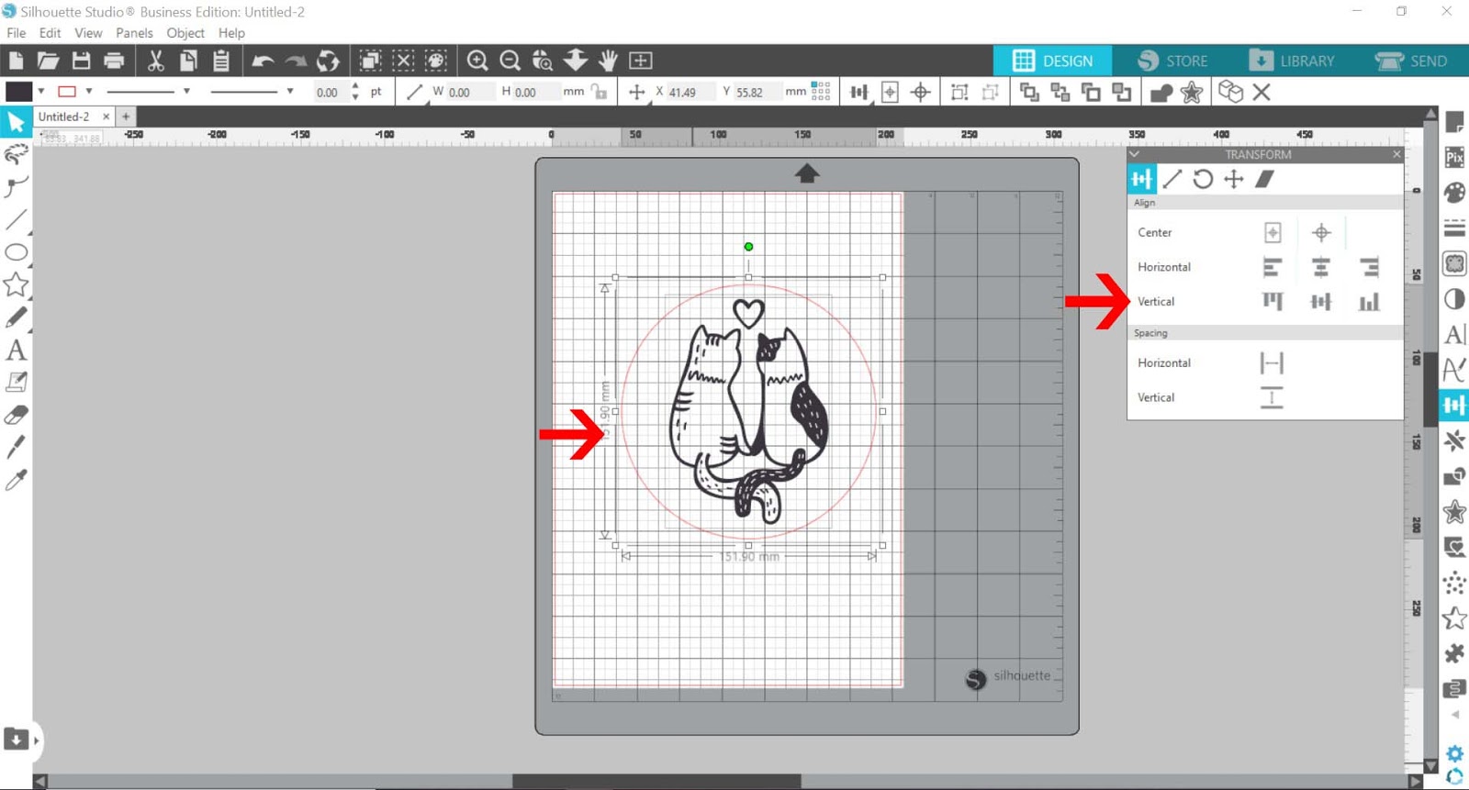Open the View menu

pos(88,33)
